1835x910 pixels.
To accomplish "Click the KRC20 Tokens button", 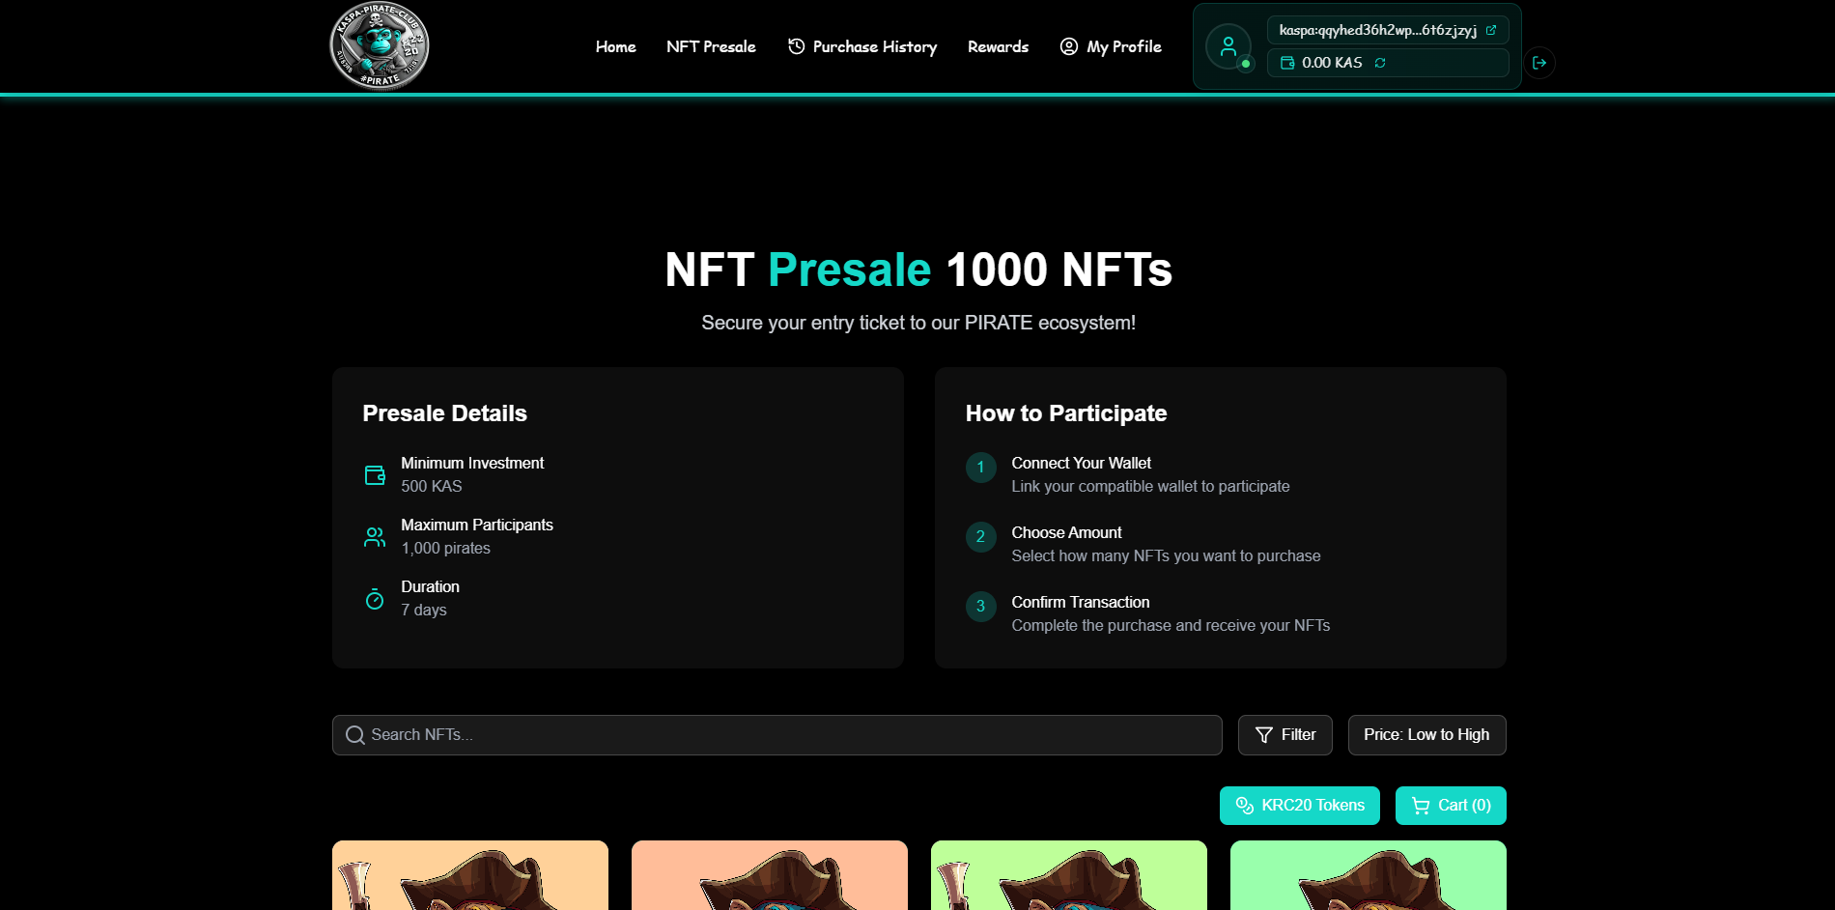I will click(x=1299, y=806).
